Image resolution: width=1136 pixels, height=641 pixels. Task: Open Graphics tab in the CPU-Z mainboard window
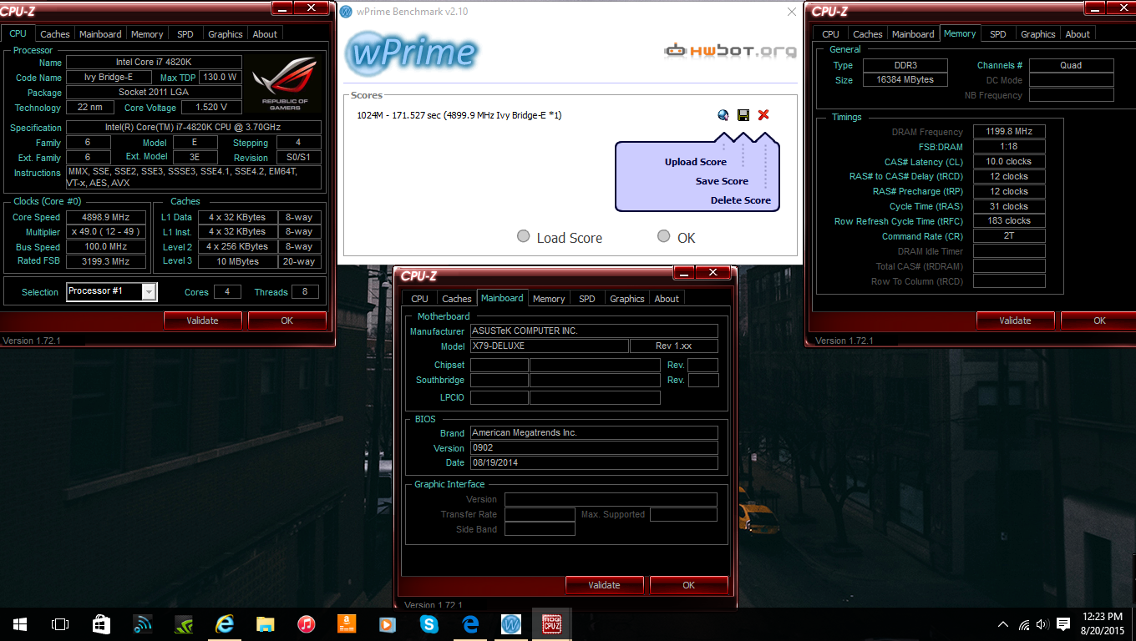tap(627, 299)
